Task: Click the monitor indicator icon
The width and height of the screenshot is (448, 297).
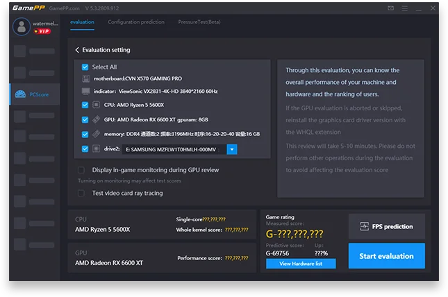Action: 85,91
